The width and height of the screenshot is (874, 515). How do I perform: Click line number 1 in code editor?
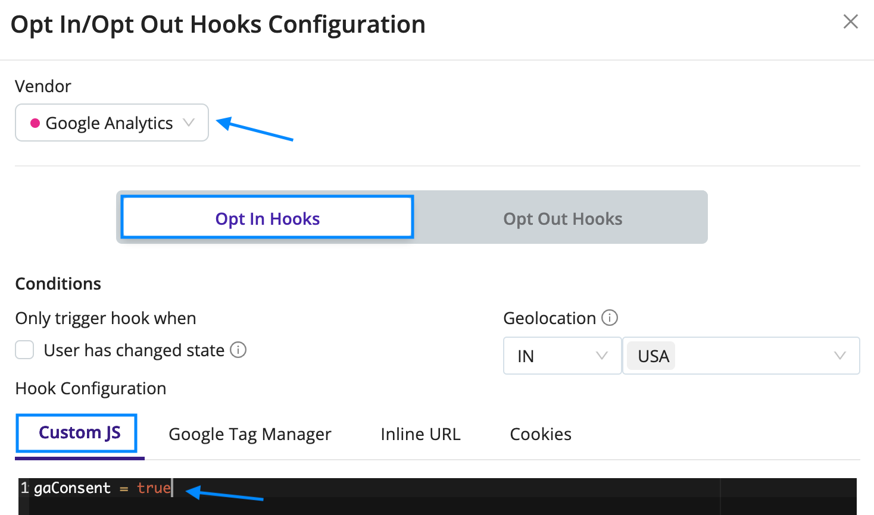point(24,488)
